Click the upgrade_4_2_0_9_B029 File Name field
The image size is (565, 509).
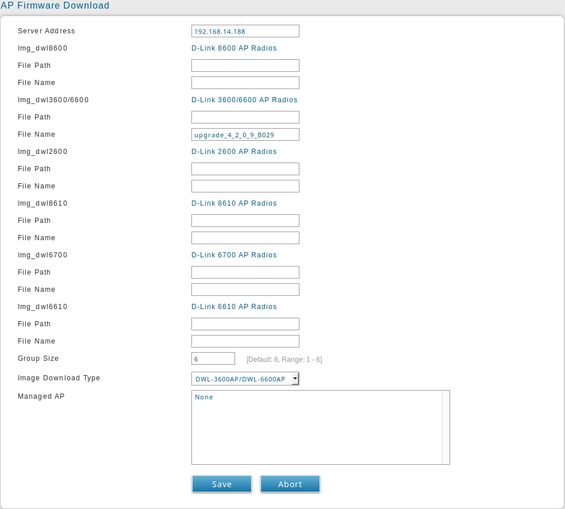coord(245,134)
